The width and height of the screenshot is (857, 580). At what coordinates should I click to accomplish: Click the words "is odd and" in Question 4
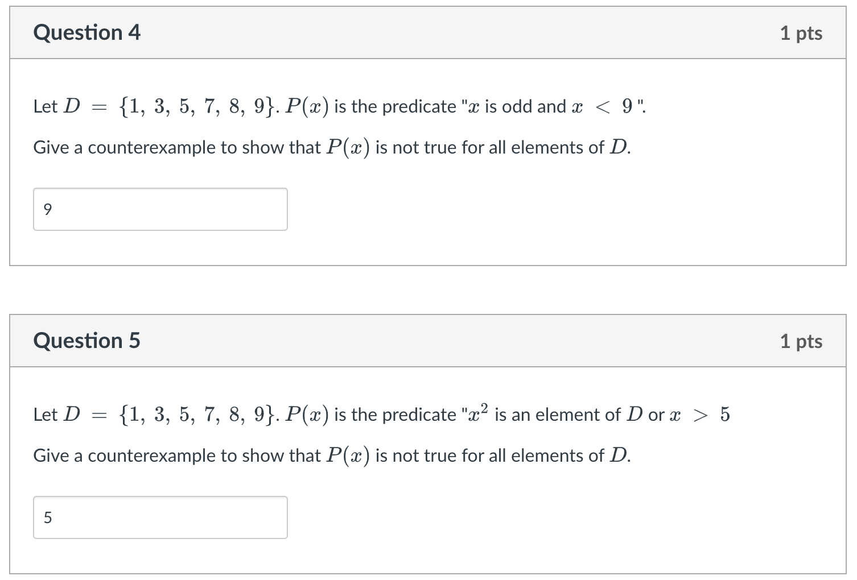pos(525,106)
